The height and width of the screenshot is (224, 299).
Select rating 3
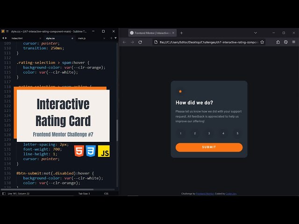(209, 133)
